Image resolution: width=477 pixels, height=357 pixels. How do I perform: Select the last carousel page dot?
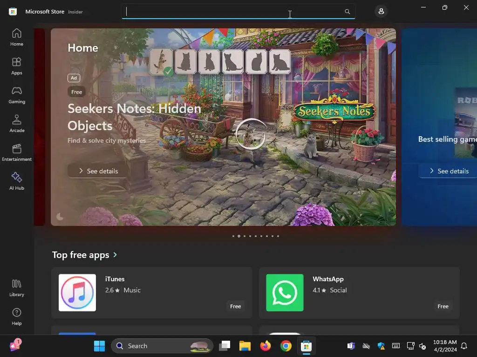278,236
